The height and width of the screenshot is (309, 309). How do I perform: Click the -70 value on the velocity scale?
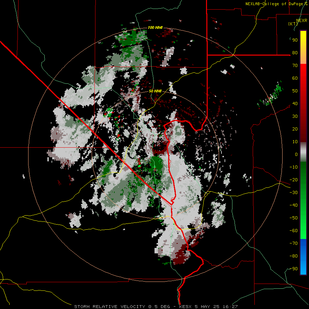click(294, 243)
